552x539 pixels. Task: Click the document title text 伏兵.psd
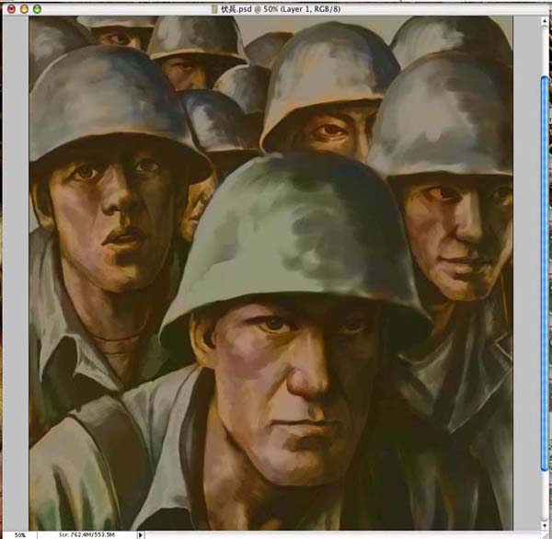point(236,9)
